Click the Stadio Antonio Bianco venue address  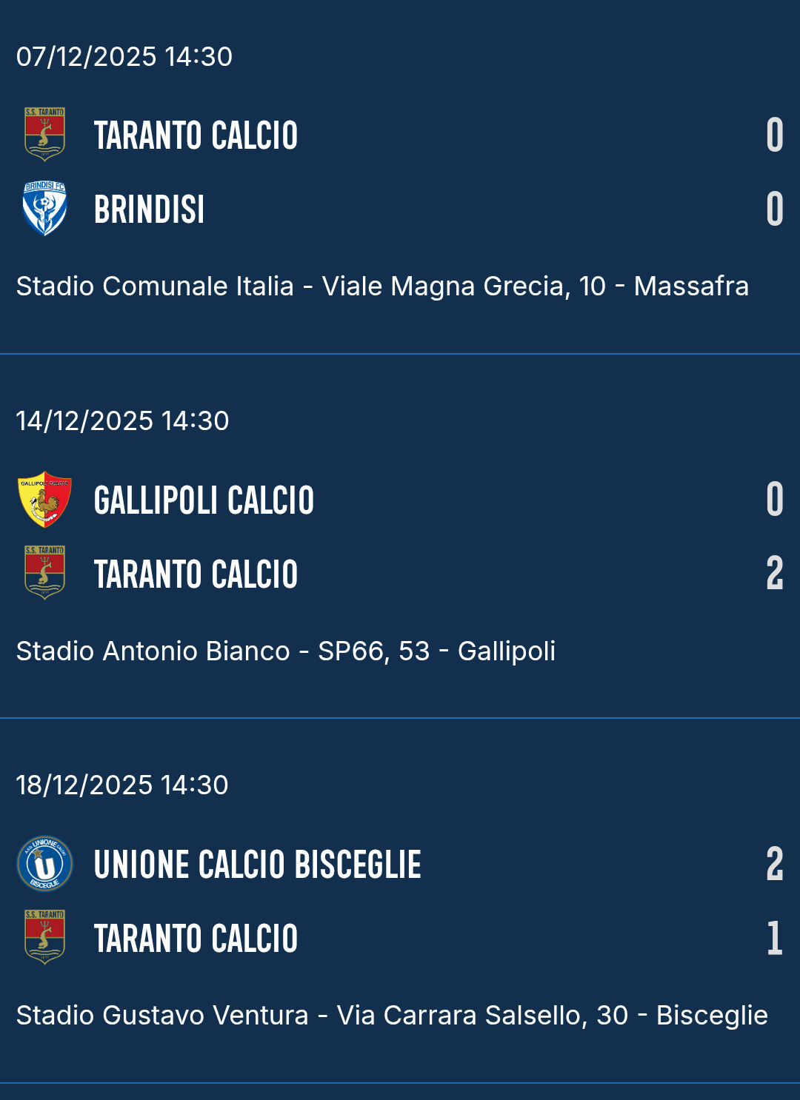(286, 651)
